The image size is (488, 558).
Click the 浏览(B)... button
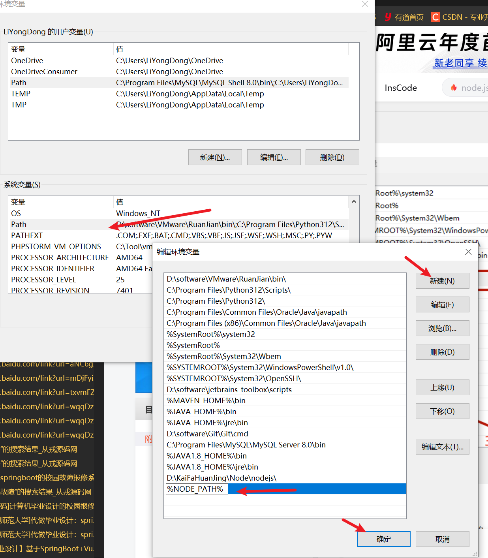[442, 328]
